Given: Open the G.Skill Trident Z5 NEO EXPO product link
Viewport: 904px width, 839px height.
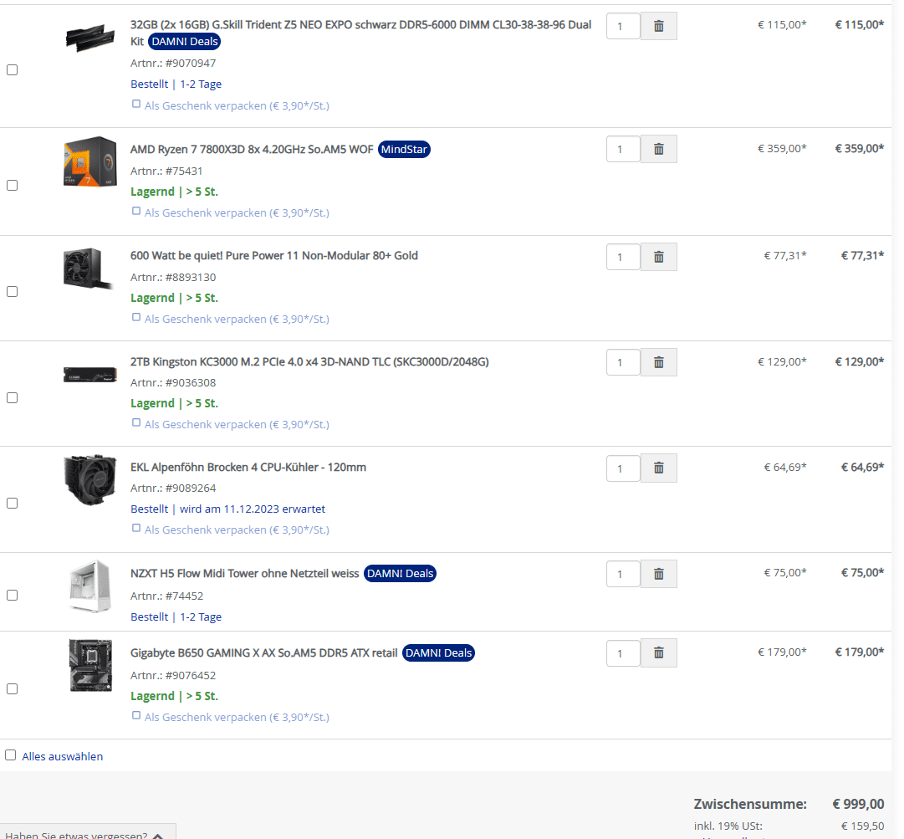Looking at the screenshot, I should pos(361,33).
